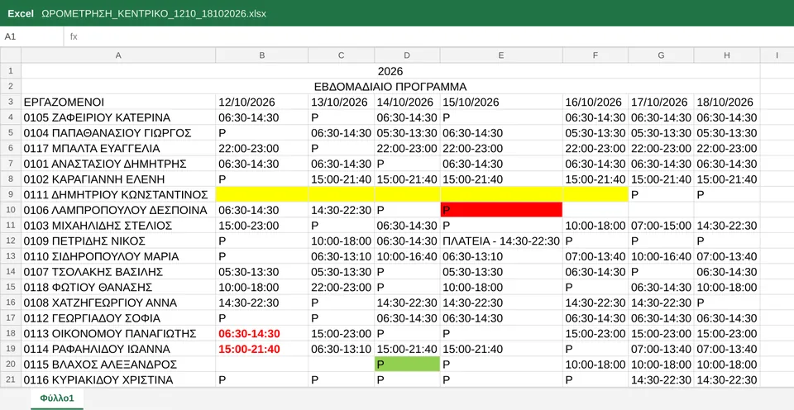Viewport: 794px width, 410px height.
Task: Open the Φύλλο1 sheet tab
Action: 57,398
